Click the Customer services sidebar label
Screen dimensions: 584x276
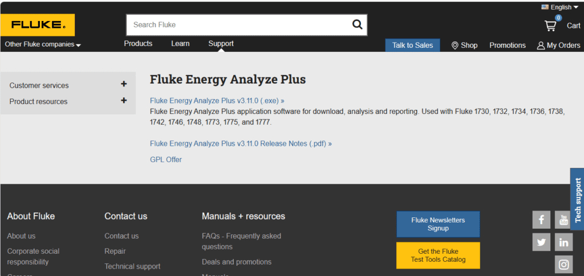(x=39, y=85)
